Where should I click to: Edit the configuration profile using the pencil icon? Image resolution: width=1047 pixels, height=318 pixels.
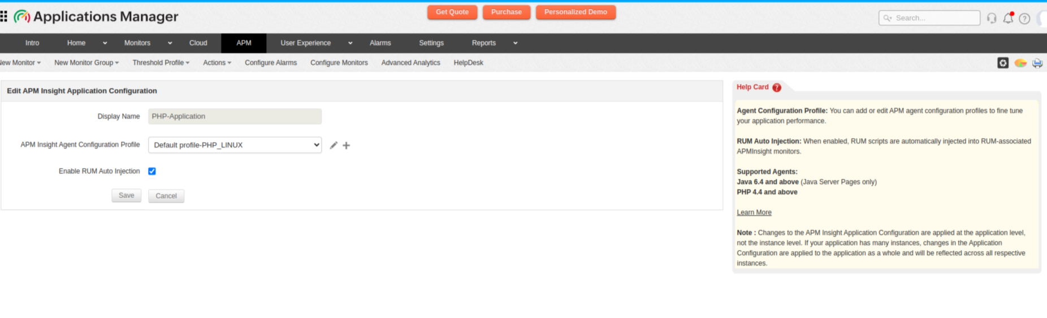pyautogui.click(x=334, y=145)
